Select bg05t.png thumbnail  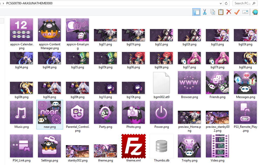[x=105, y=58]
